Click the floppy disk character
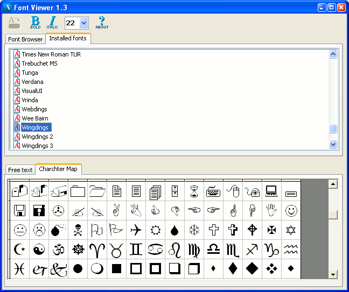The height and width of the screenshot is (292, 349). [x=20, y=210]
